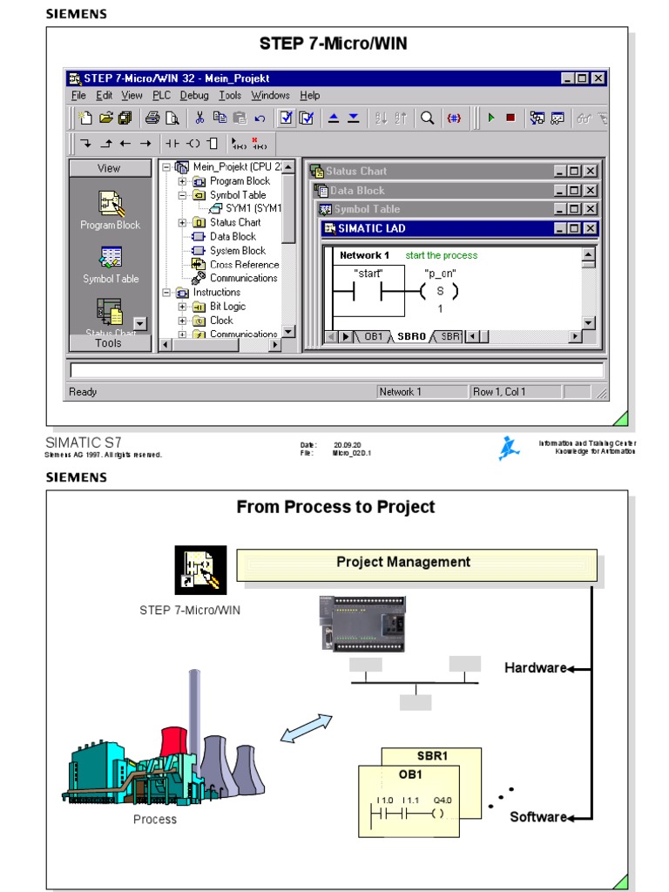This screenshot has height=892, width=669.
Task: Click the Insert Network icon
Action: 239,144
